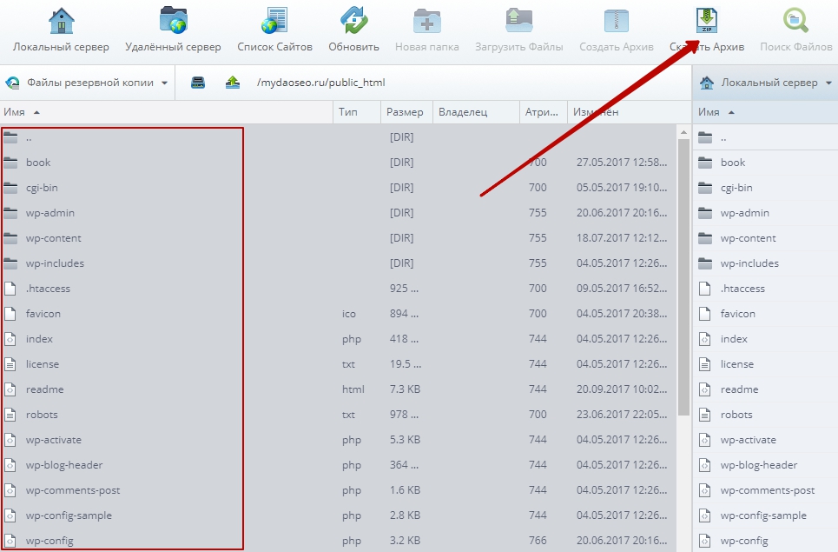Click the house icon in the right panel header

[707, 83]
